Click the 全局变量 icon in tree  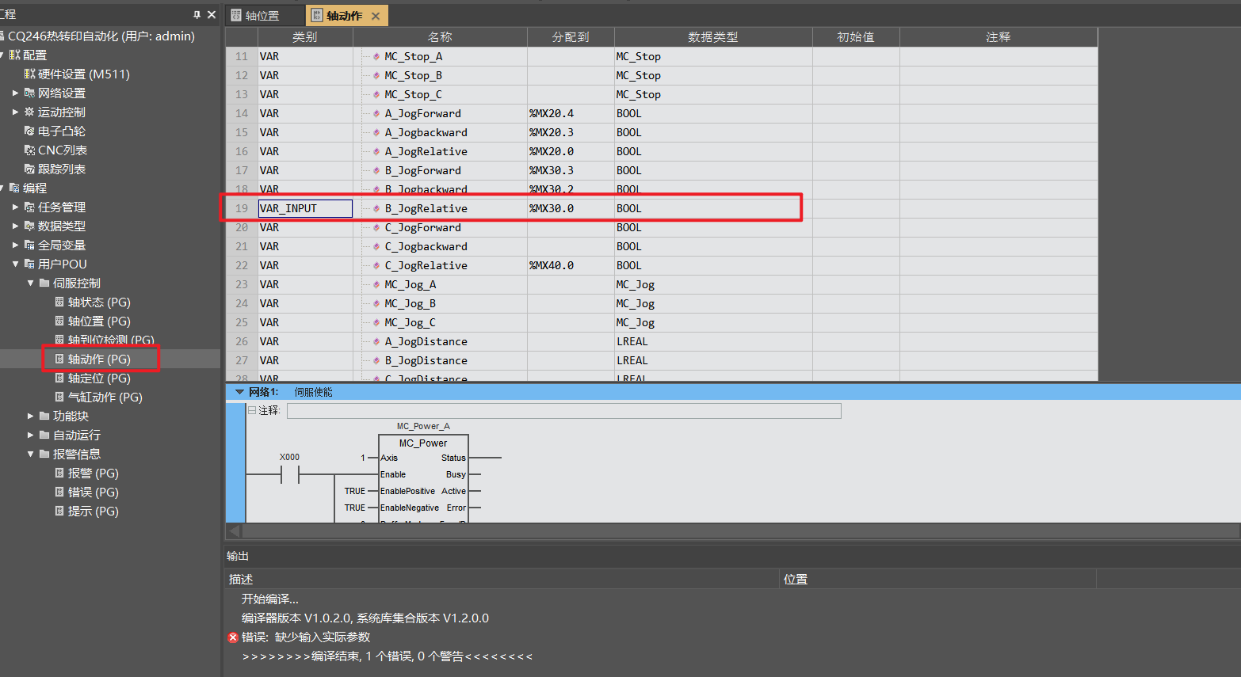[29, 245]
